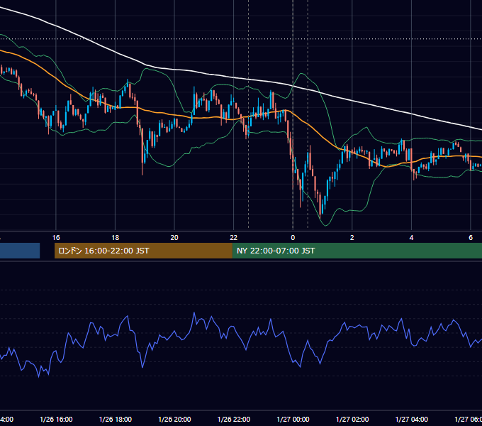Click the hour label 6 on the axis
This screenshot has height=426, width=482.
(x=471, y=237)
